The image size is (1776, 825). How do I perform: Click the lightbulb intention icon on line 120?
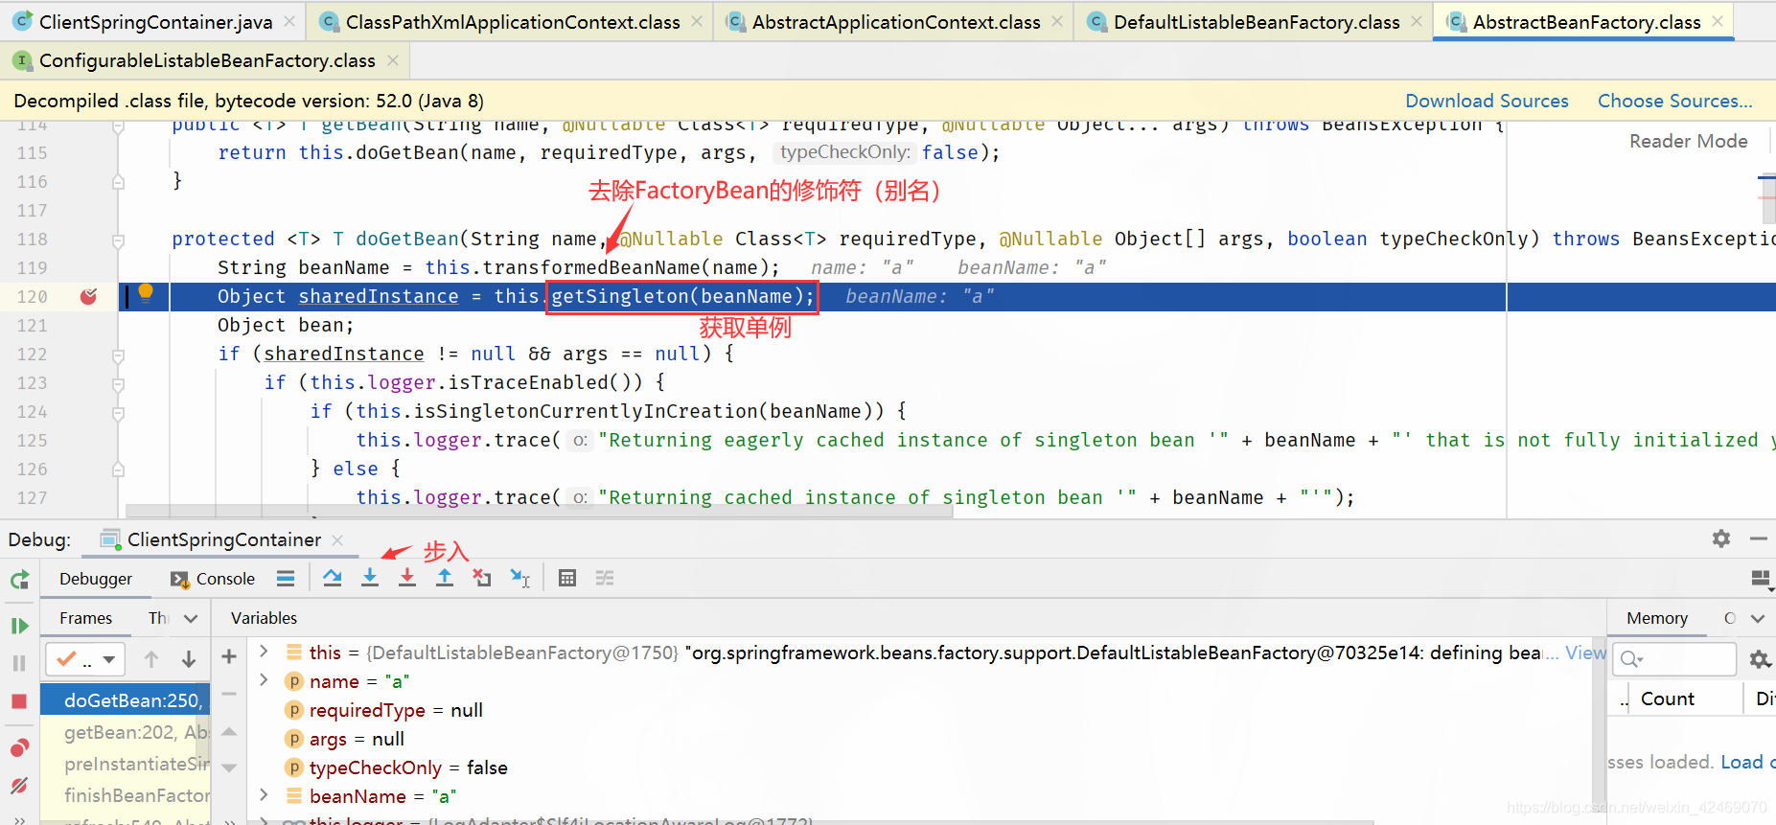[x=146, y=293]
